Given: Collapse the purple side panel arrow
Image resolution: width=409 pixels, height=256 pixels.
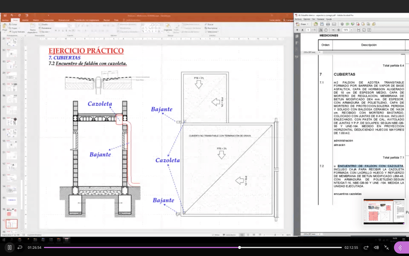Looking at the screenshot, I should click(400, 247).
